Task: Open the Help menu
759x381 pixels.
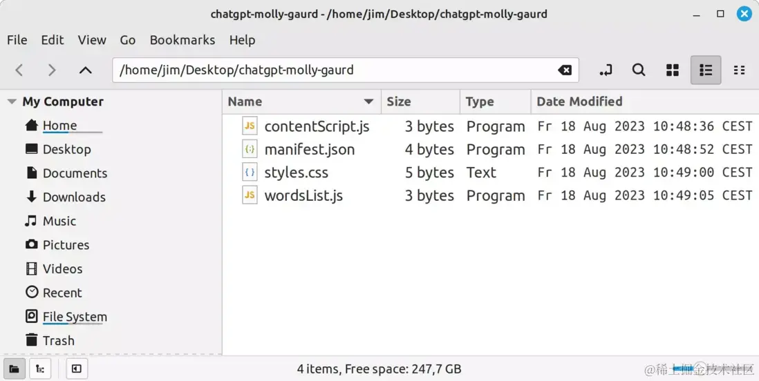Action: click(x=242, y=40)
